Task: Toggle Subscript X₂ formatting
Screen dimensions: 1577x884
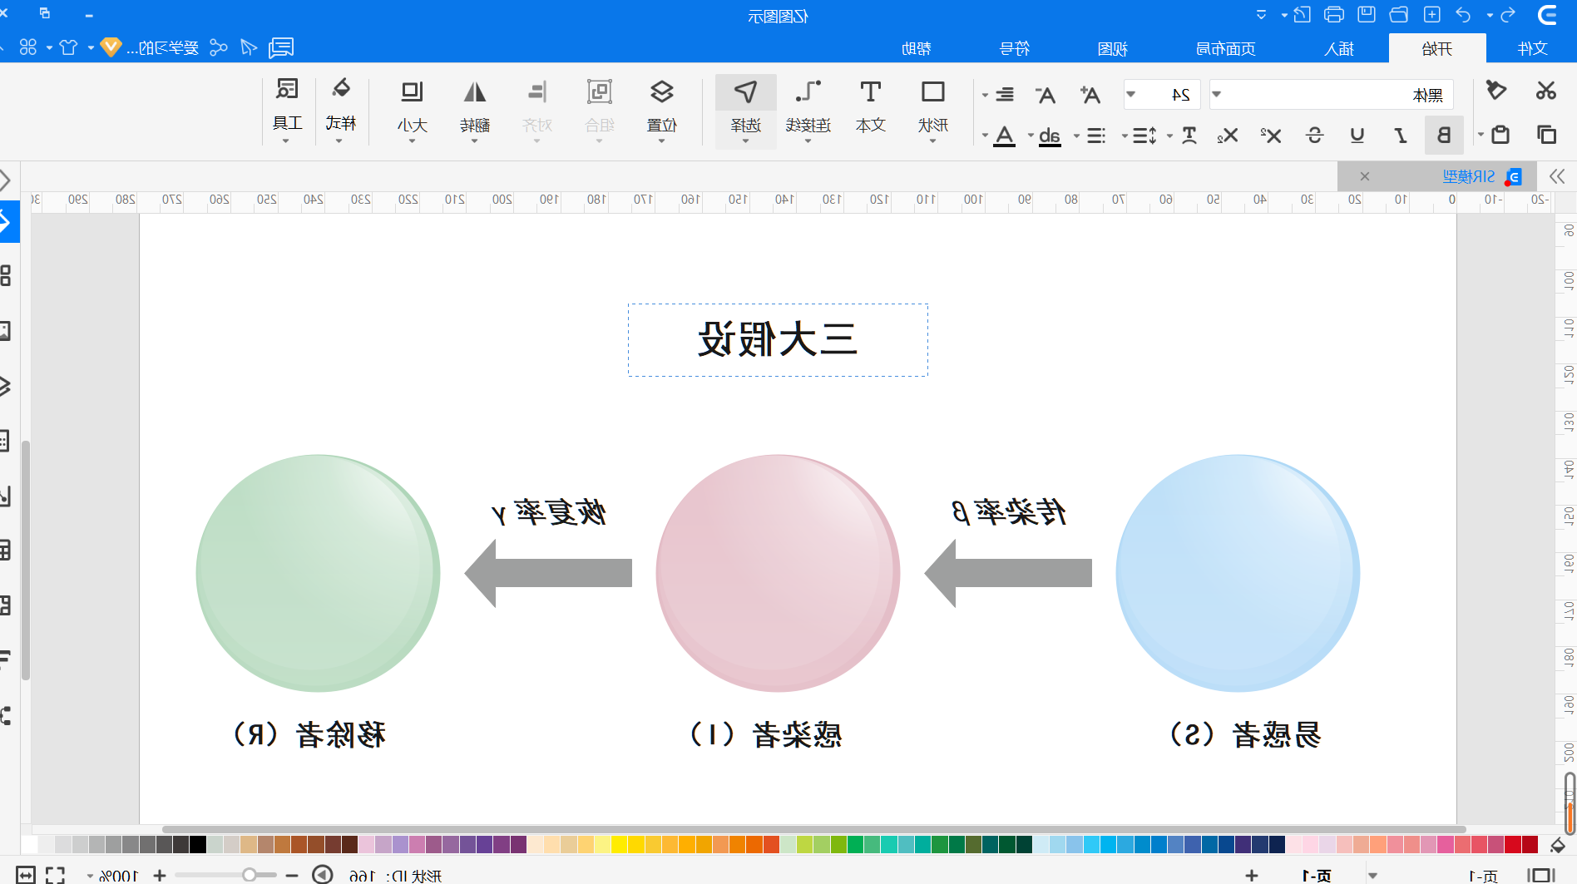Action: (x=1228, y=135)
